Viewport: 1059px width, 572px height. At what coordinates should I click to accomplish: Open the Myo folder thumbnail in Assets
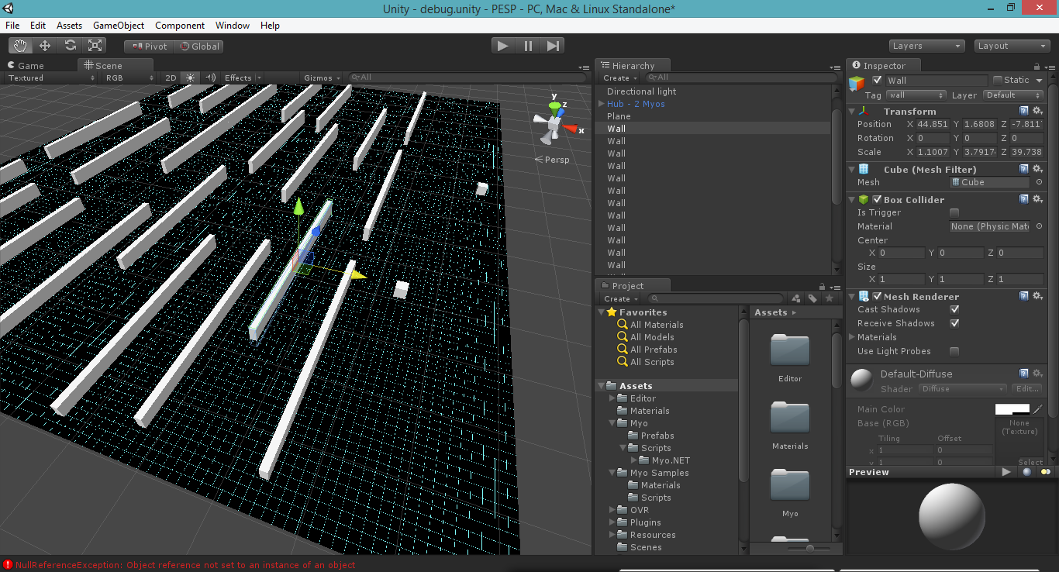pyautogui.click(x=790, y=485)
